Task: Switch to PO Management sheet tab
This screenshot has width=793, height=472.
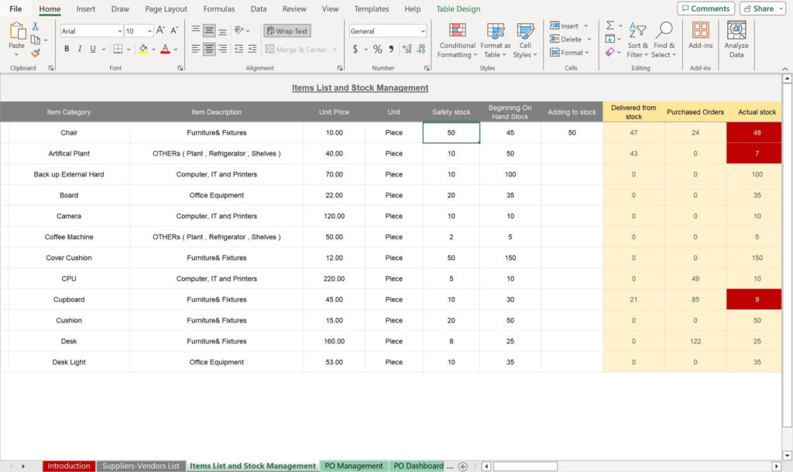Action: (353, 466)
